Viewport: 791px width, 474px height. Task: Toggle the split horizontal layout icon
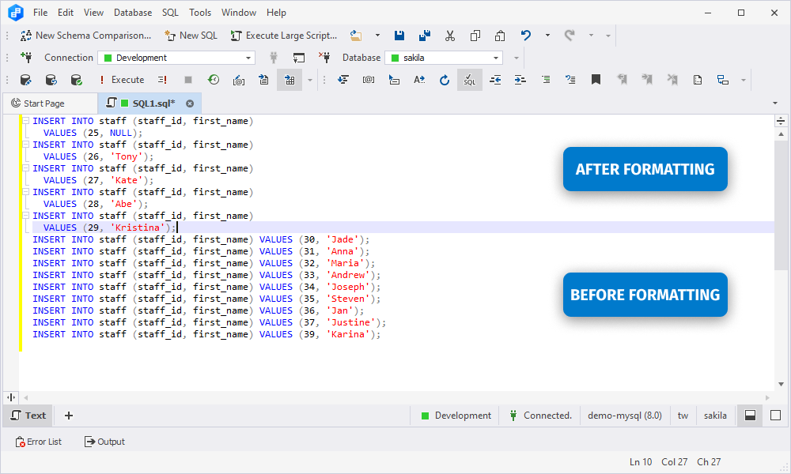pyautogui.click(x=750, y=416)
